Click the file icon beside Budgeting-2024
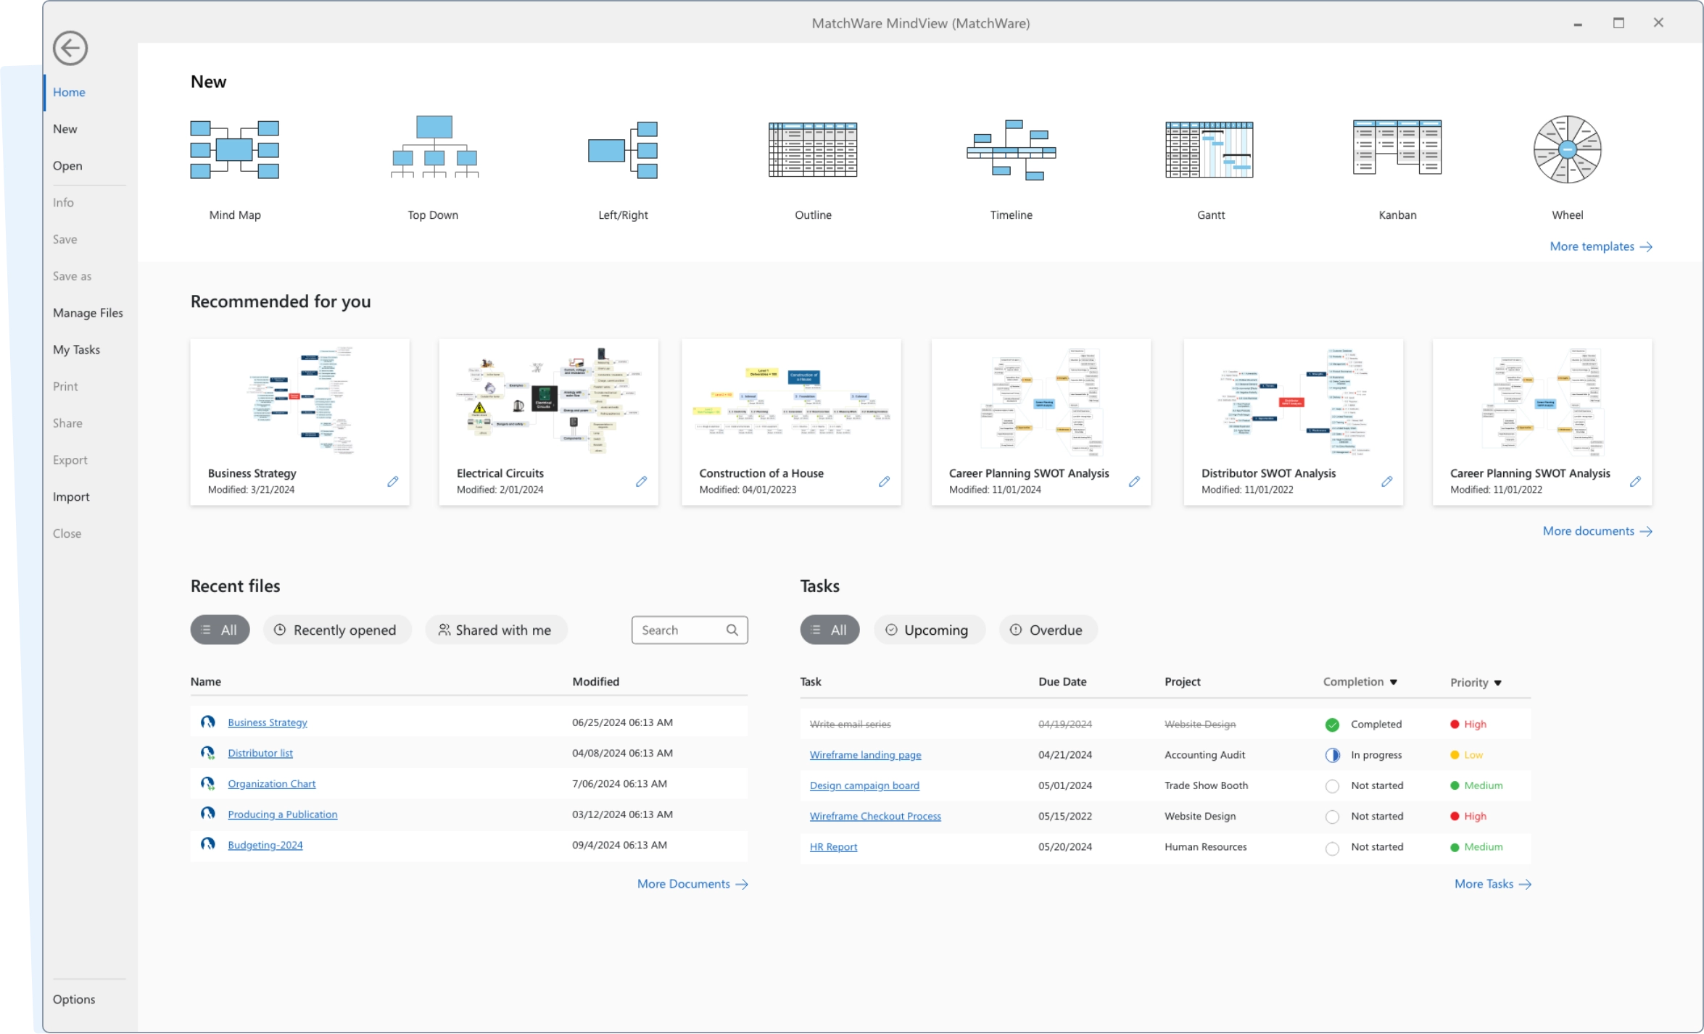The height and width of the screenshot is (1034, 1704). [x=207, y=845]
